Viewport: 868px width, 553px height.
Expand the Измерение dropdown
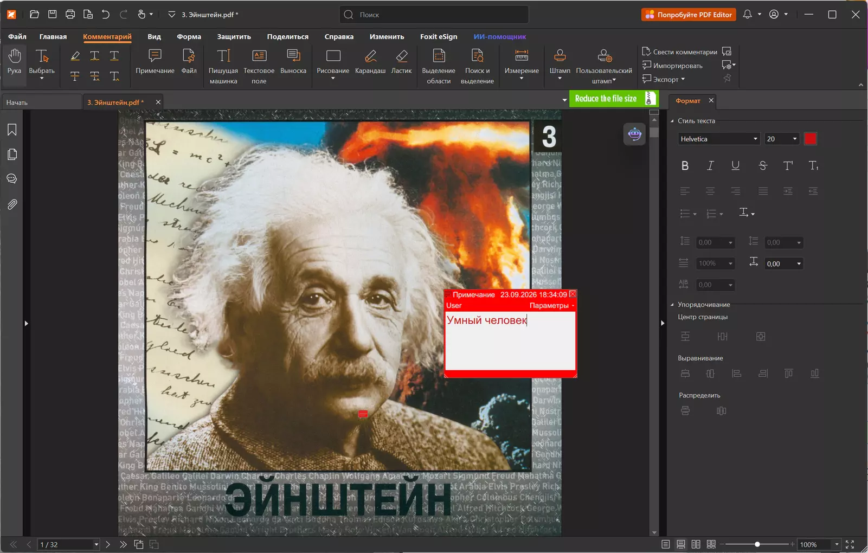pos(522,79)
